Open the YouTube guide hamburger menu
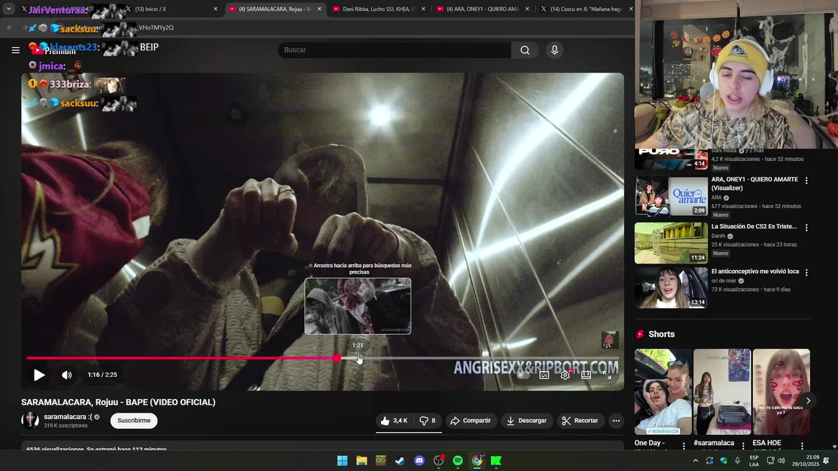The image size is (838, 471). [x=16, y=50]
